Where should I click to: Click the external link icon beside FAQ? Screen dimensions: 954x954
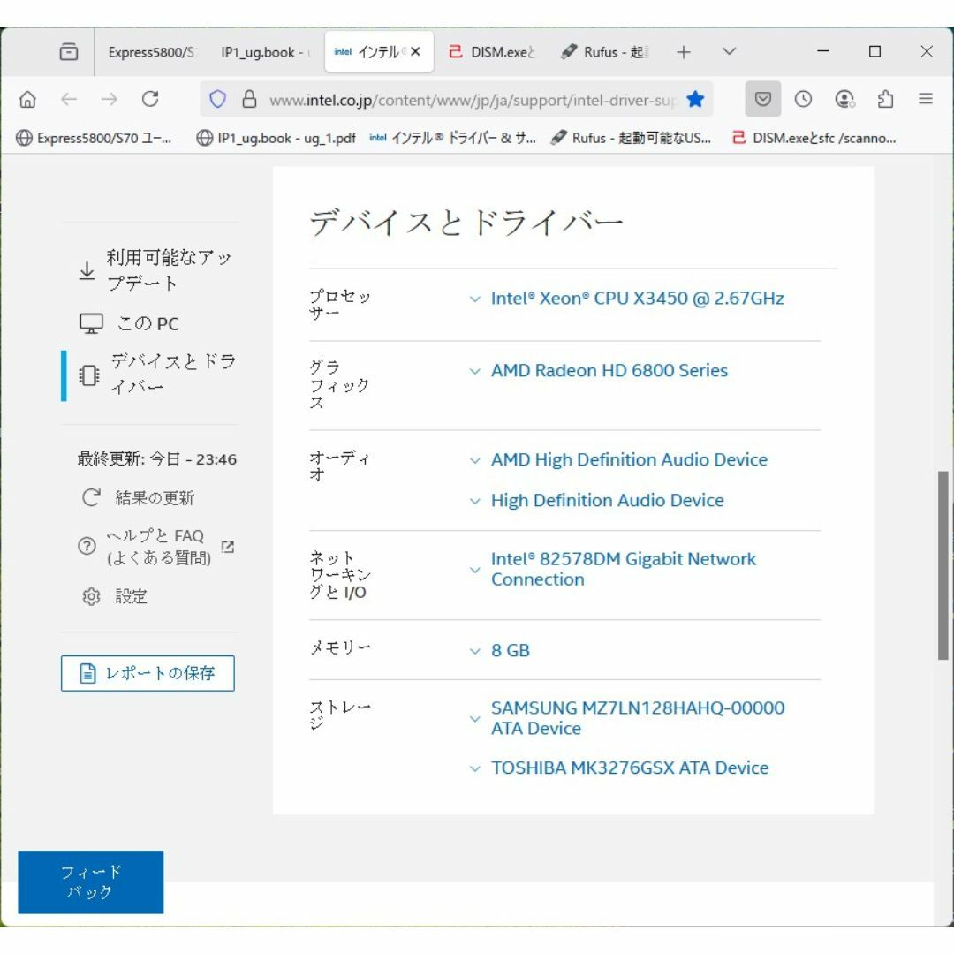pyautogui.click(x=228, y=547)
